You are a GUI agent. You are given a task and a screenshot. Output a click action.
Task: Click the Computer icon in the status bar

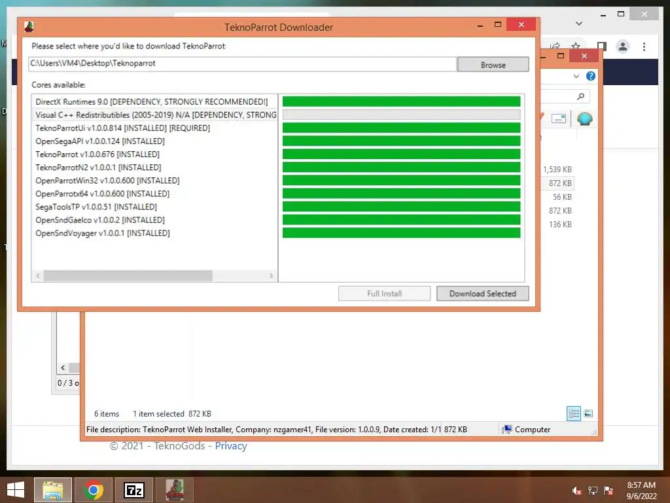coord(507,430)
